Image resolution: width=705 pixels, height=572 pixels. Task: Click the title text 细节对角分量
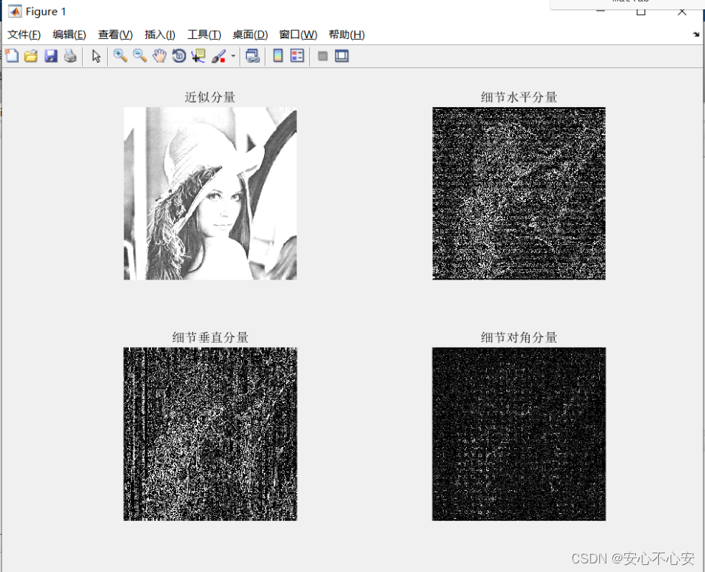519,337
